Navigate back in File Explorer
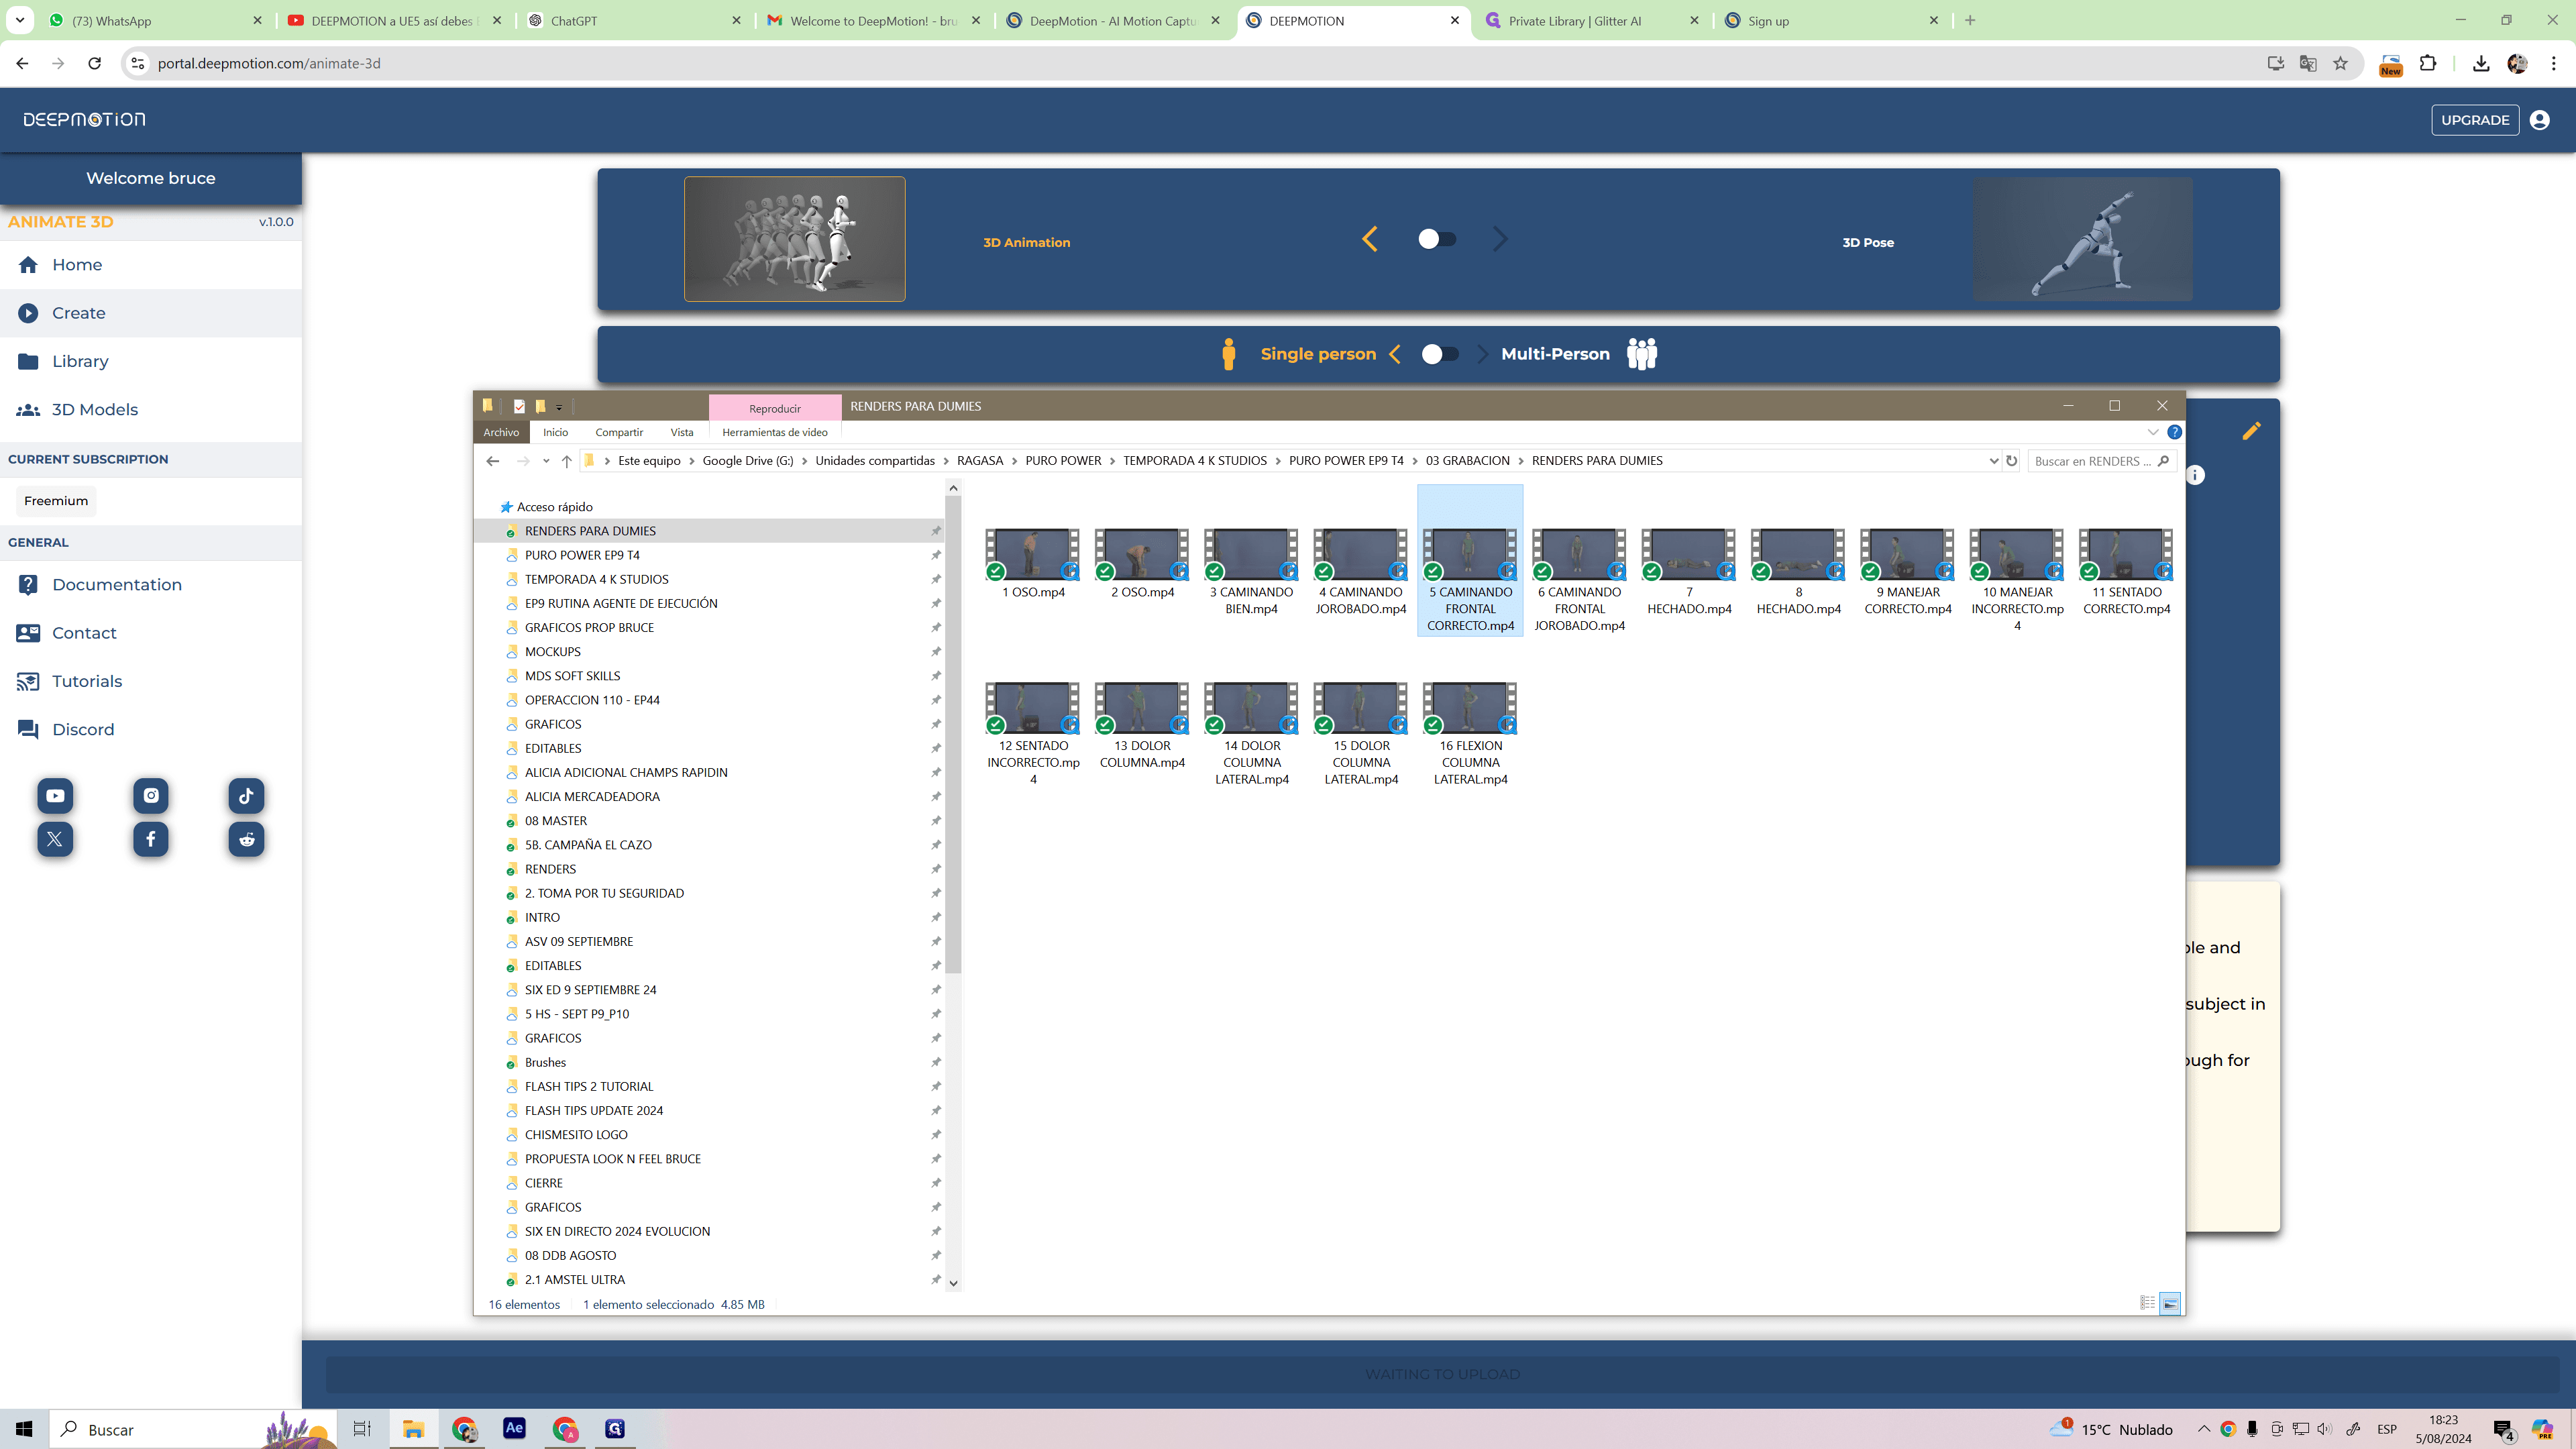 tap(492, 461)
